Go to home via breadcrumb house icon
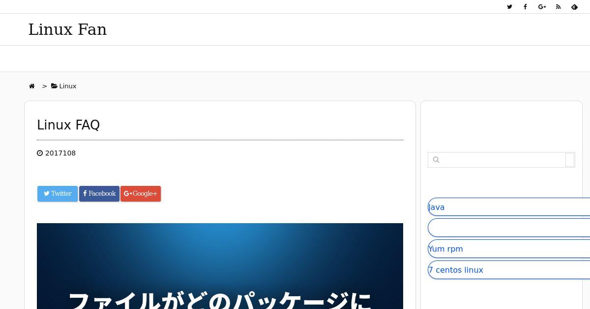This screenshot has height=309, width=590. click(32, 86)
